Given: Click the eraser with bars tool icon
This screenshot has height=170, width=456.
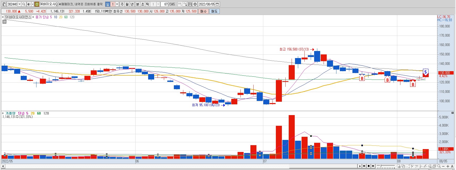Looking at the screenshot, I should click(430, 166).
